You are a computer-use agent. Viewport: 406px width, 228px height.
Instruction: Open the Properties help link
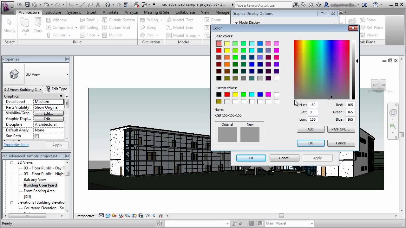(x=16, y=144)
